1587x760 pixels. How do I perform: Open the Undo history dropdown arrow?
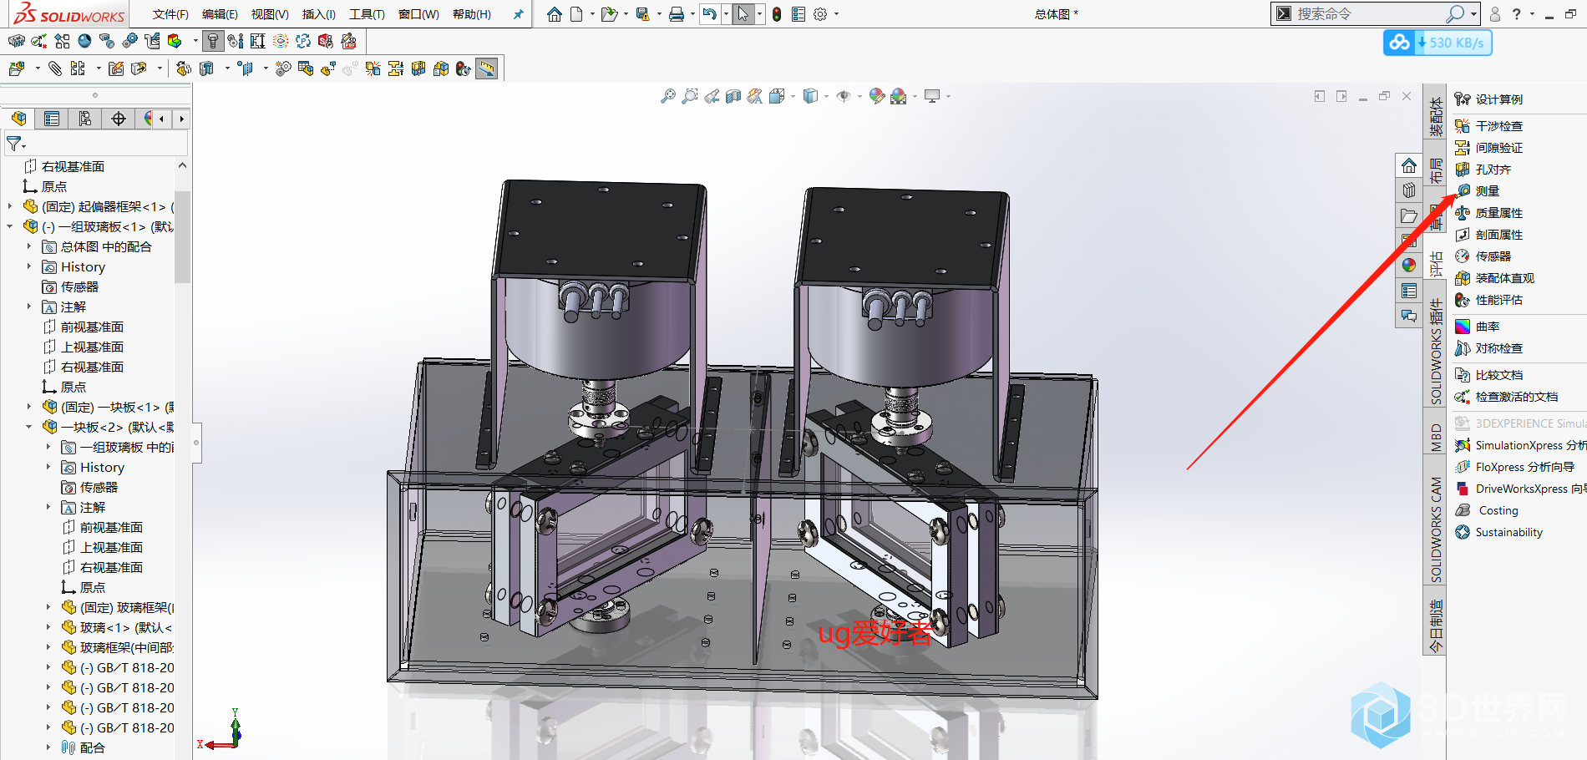tap(726, 14)
